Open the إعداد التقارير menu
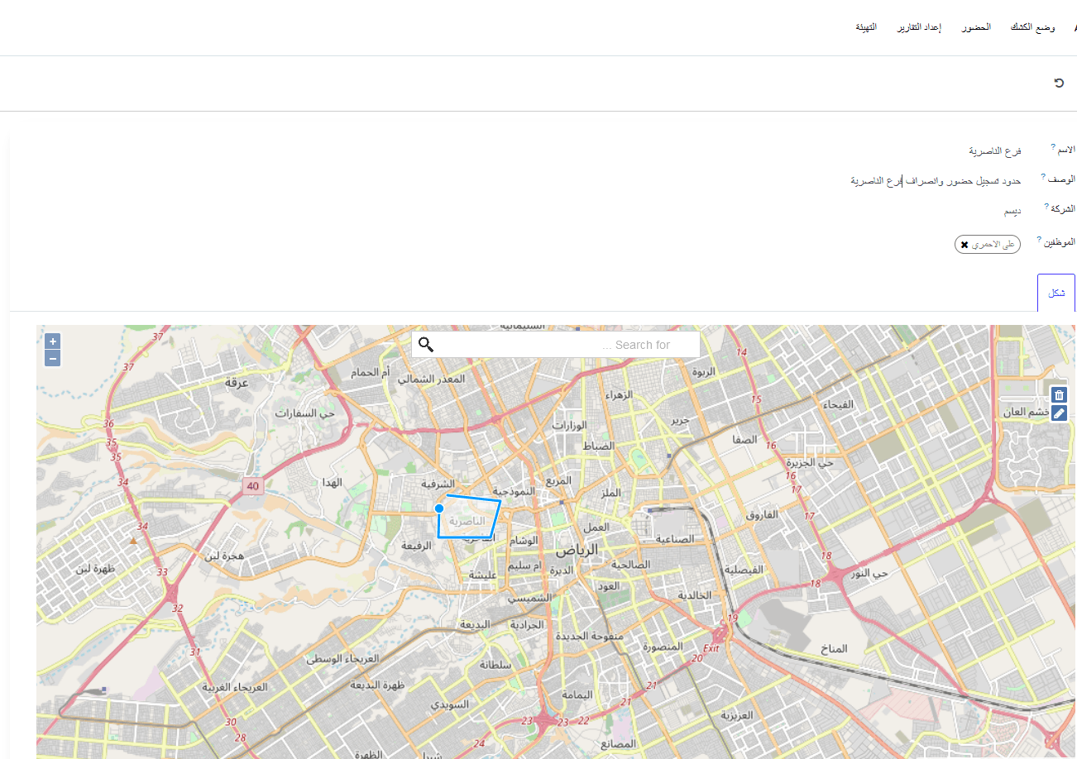 [920, 28]
